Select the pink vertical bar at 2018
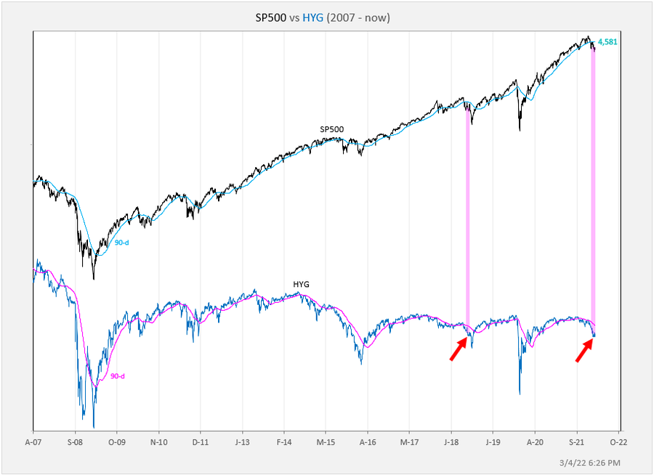This screenshot has width=654, height=475. point(468,218)
